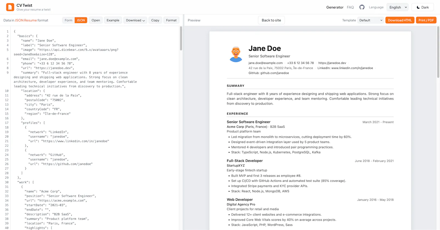Image resolution: width=440 pixels, height=230 pixels.
Task: Click the CV Twist title text
Action: tap(24, 5)
